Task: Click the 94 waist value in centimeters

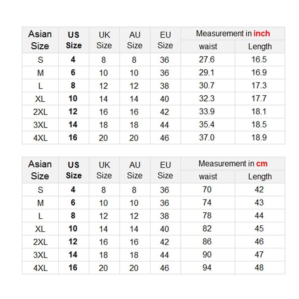Action: (x=207, y=268)
